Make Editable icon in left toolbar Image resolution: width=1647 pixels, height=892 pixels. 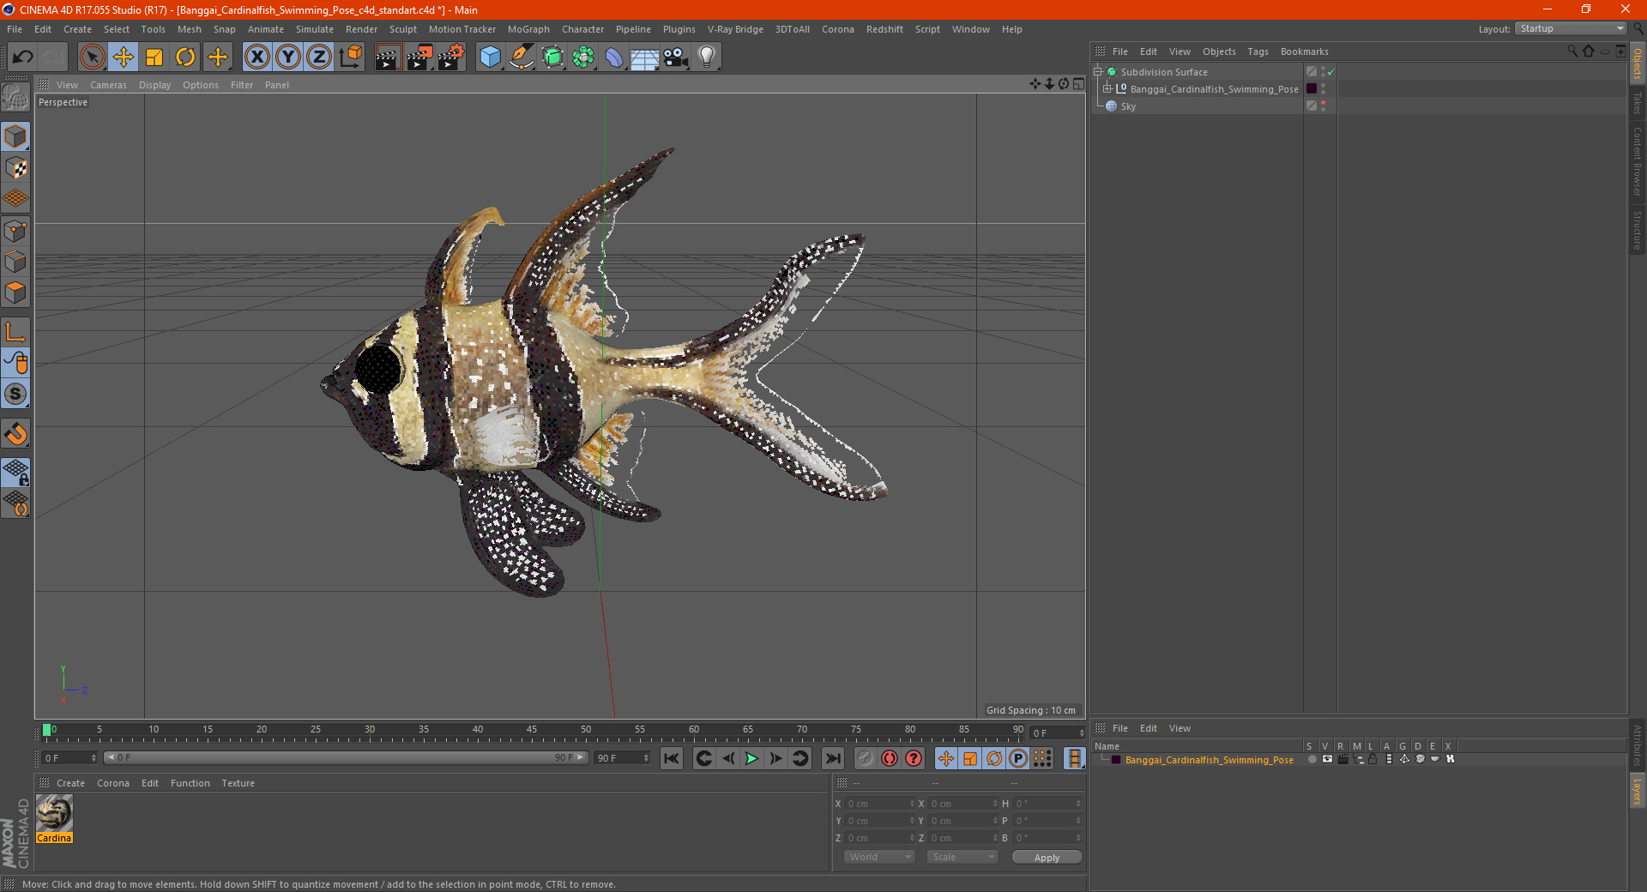[15, 98]
